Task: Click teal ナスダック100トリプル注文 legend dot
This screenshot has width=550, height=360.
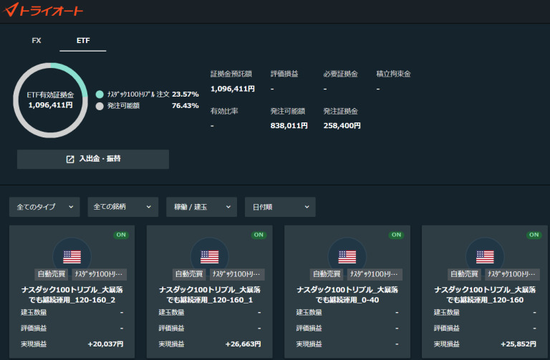Action: pyautogui.click(x=100, y=94)
